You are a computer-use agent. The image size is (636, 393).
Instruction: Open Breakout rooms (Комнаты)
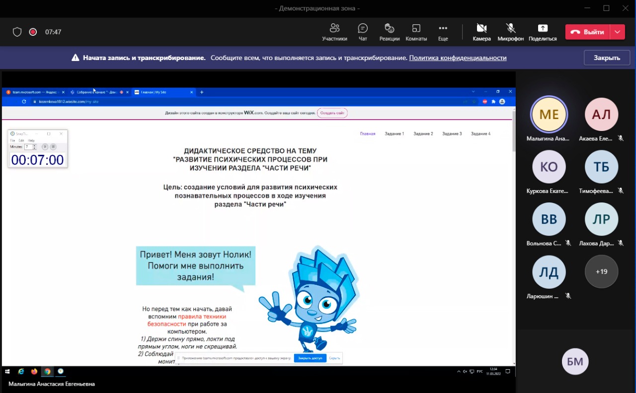(416, 32)
